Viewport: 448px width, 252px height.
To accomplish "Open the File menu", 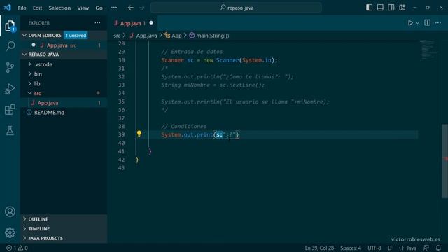I will [x=22, y=8].
